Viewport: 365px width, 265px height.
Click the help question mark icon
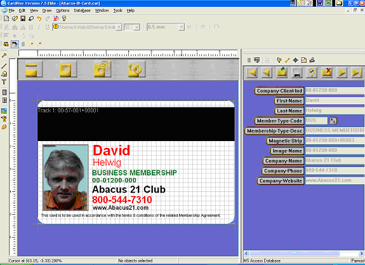coord(64,18)
